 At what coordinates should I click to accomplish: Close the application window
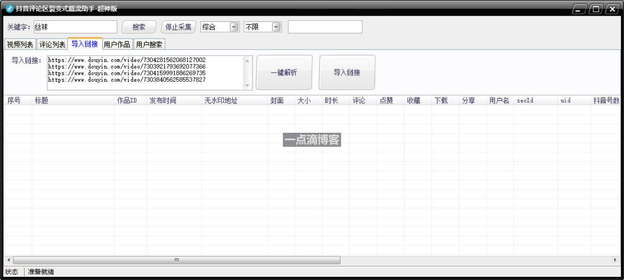(x=612, y=9)
